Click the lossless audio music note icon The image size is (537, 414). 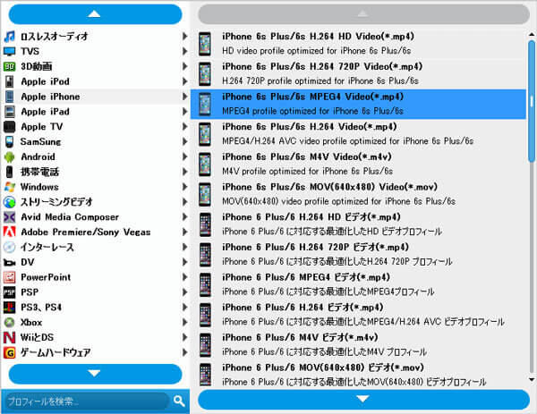click(10, 37)
